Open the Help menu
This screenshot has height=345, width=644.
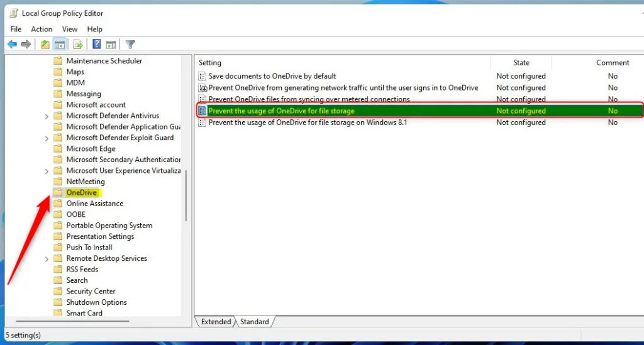click(x=94, y=29)
